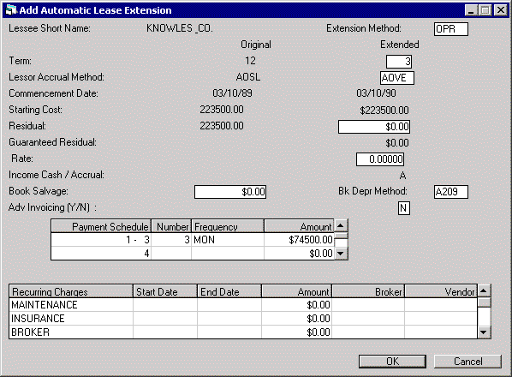Click Payment Schedule scroll up arrow

341,225
